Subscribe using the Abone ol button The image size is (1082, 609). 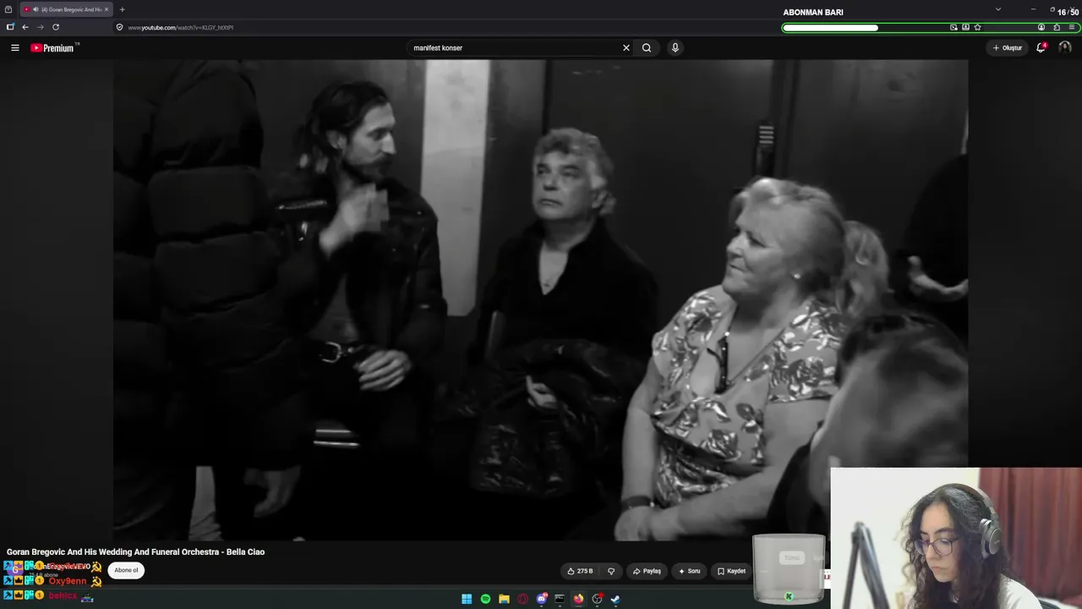point(126,570)
